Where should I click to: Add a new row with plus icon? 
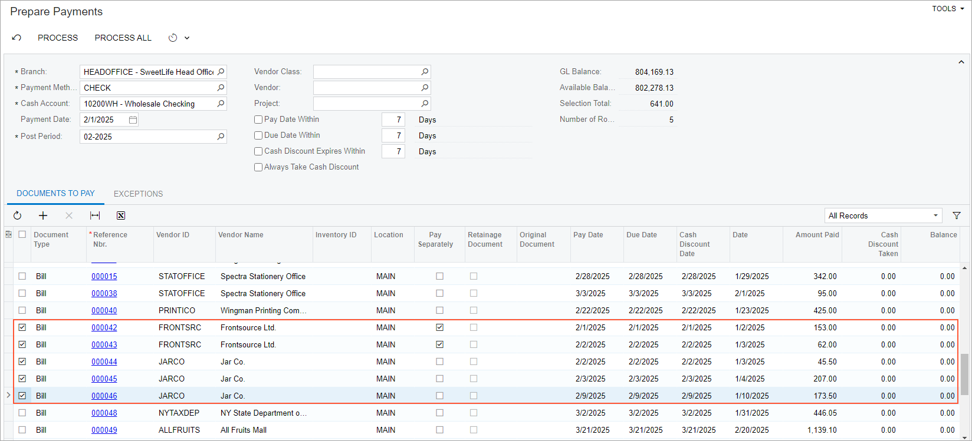tap(43, 215)
